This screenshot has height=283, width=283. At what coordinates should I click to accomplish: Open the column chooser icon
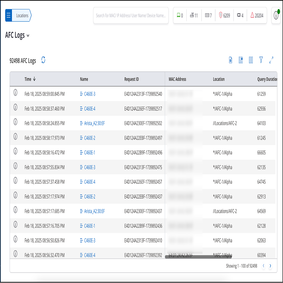(251, 60)
